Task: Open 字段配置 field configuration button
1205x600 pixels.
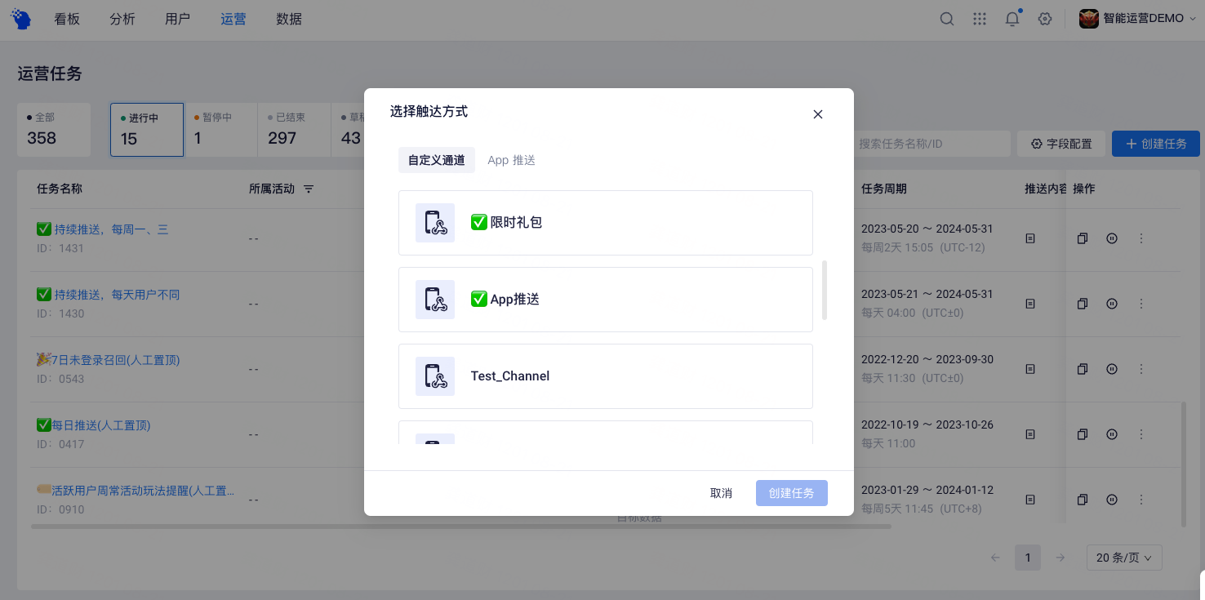Action: 1060,144
